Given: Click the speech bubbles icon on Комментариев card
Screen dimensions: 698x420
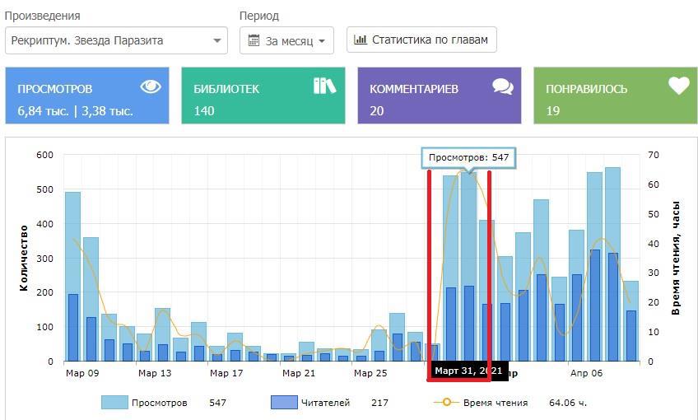Looking at the screenshot, I should point(502,86).
